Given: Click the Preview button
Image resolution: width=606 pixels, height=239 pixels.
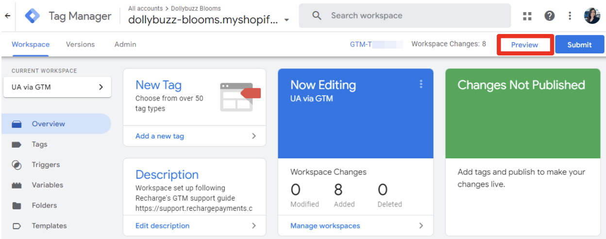Looking at the screenshot, I should click(524, 45).
